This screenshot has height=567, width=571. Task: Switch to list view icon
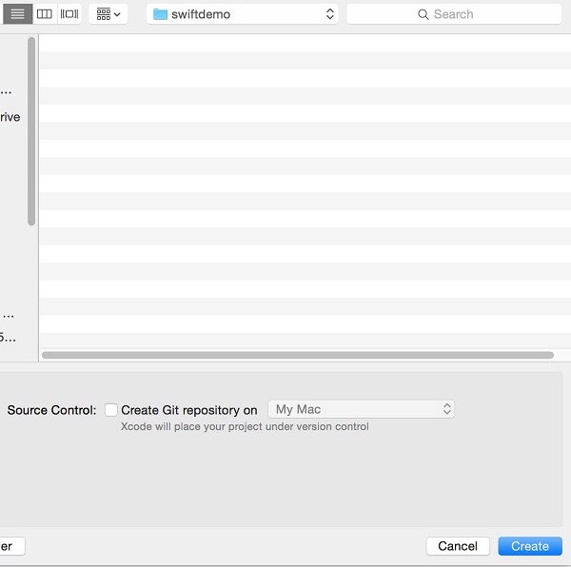[x=17, y=14]
